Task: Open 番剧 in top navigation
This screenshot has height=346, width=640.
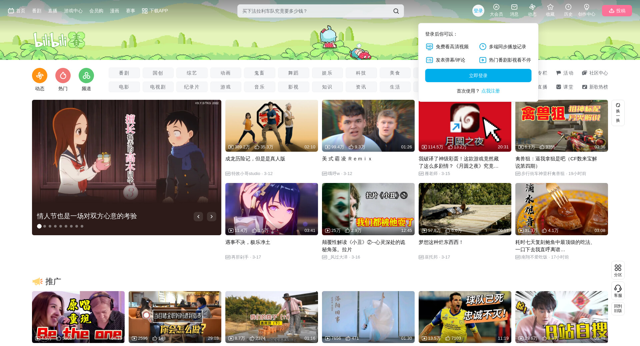Action: [x=37, y=11]
